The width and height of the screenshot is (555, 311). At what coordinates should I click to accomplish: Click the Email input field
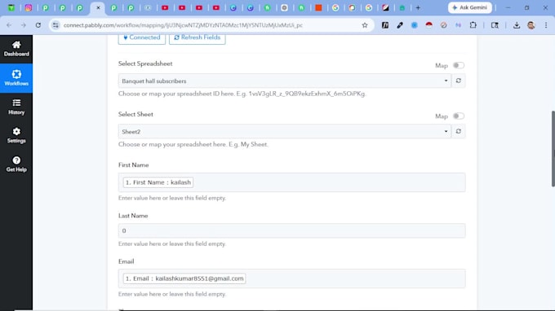pyautogui.click(x=291, y=278)
